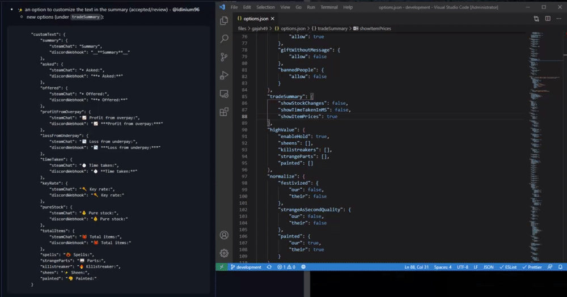Change the Spaces: 4 indentation setting

(x=443, y=267)
